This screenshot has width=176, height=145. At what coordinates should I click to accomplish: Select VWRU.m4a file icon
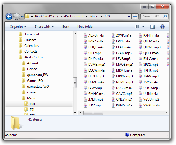pos(141,105)
